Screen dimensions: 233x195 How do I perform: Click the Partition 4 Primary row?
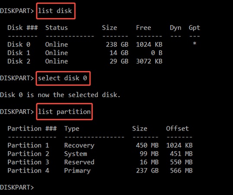tap(100, 170)
